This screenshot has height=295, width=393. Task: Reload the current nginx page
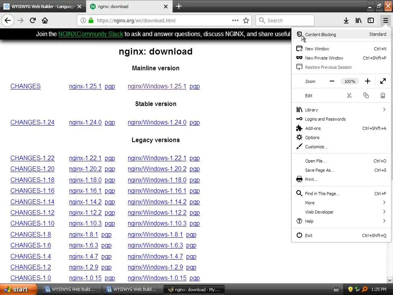click(33, 20)
